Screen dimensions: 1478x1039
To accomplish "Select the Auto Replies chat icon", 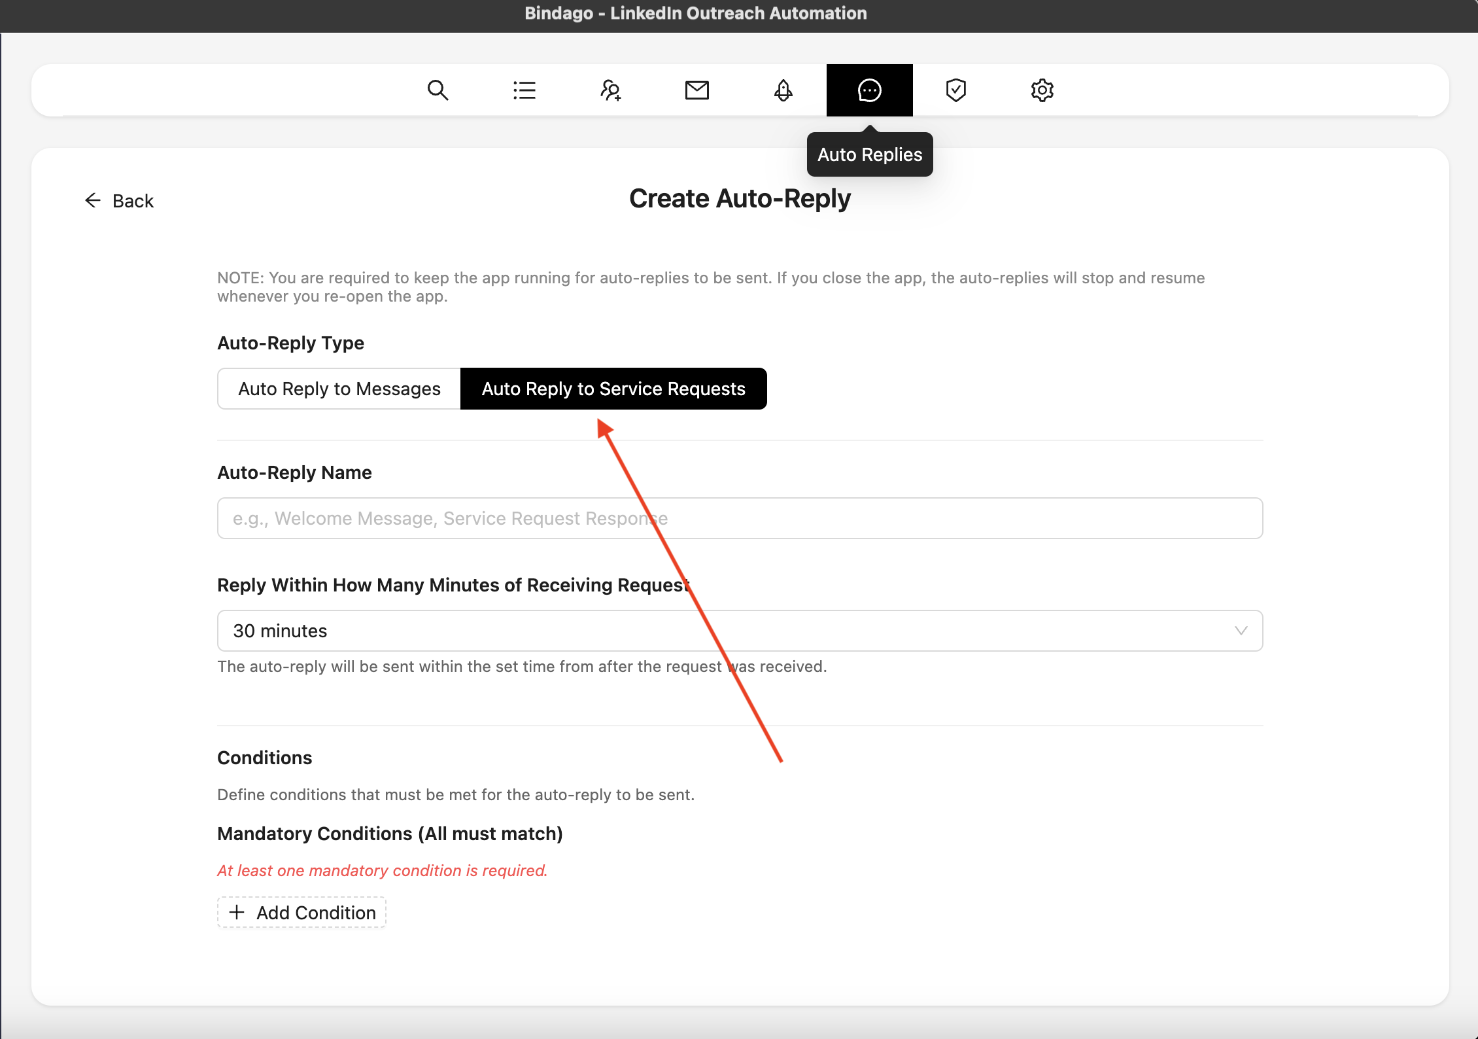I will click(869, 90).
